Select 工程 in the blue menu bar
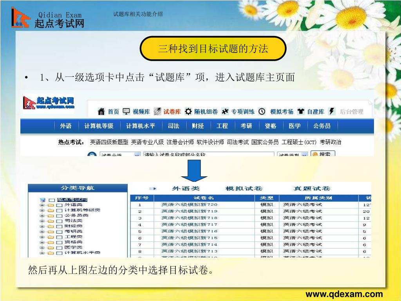Image resolution: width=401 pixels, height=301 pixels. 222,126
